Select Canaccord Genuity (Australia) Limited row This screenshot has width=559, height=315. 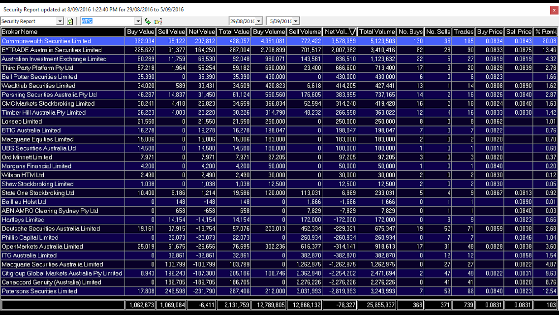tap(279, 282)
